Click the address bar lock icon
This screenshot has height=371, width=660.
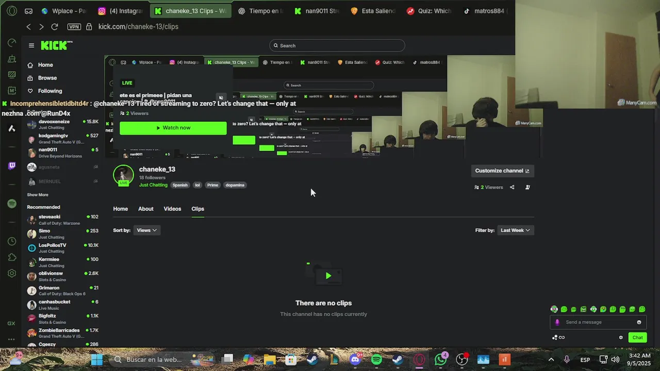[89, 26]
